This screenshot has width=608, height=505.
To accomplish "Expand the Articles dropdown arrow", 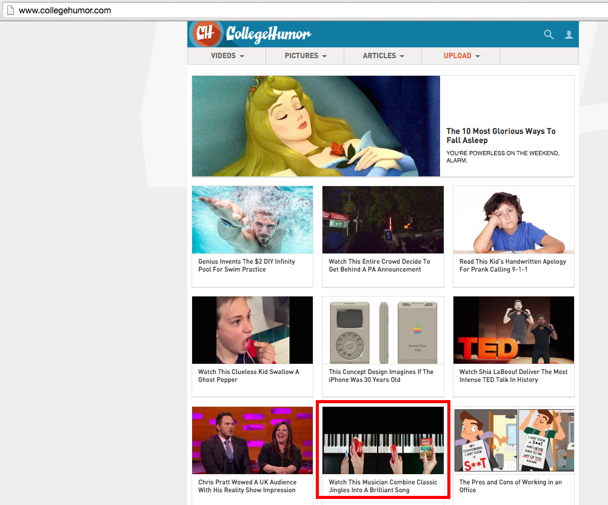I will [x=402, y=56].
